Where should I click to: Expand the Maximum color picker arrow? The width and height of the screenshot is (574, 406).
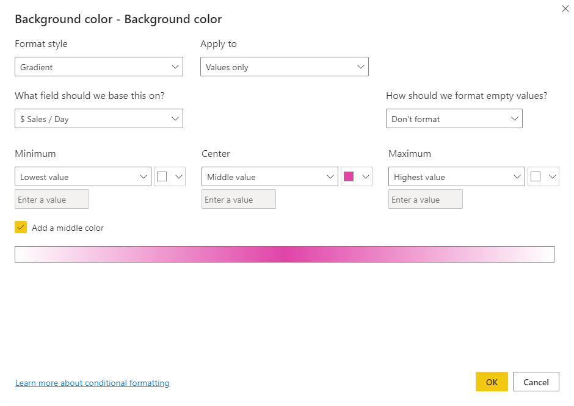pyautogui.click(x=553, y=177)
